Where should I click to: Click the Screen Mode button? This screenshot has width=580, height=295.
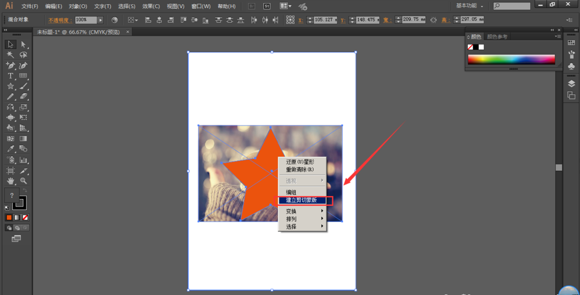pos(16,239)
